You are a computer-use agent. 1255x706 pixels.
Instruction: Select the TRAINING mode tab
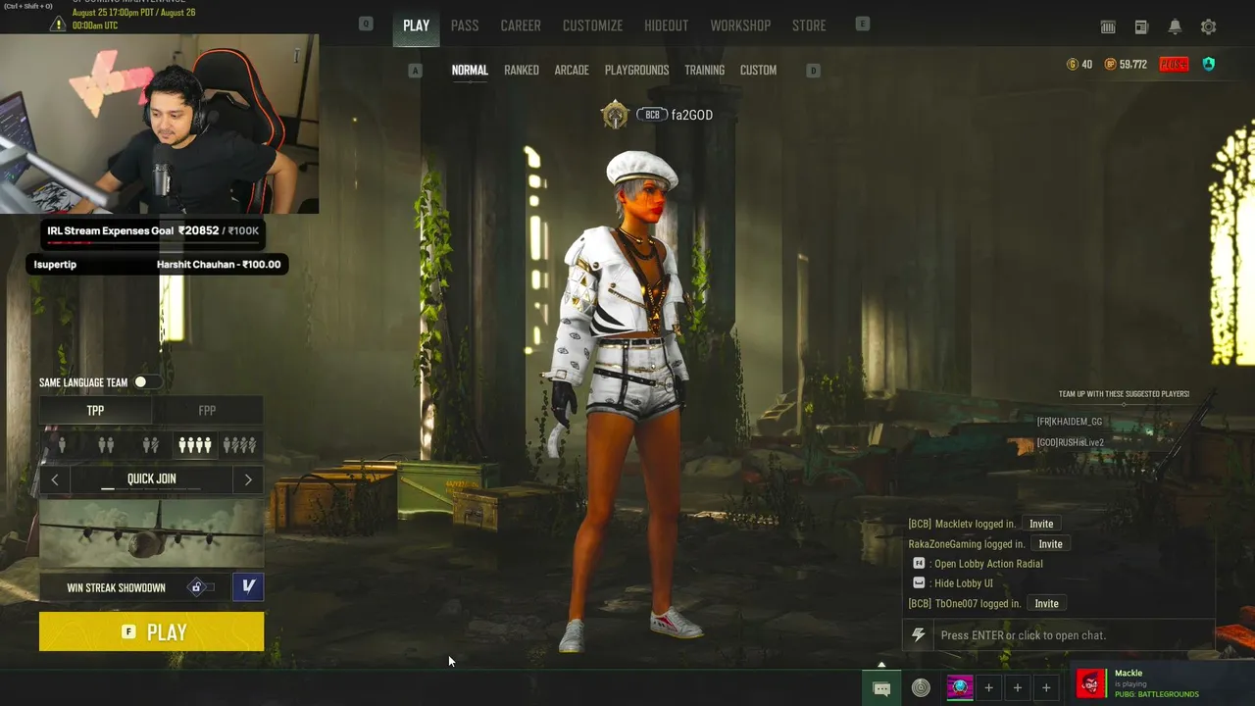point(705,71)
